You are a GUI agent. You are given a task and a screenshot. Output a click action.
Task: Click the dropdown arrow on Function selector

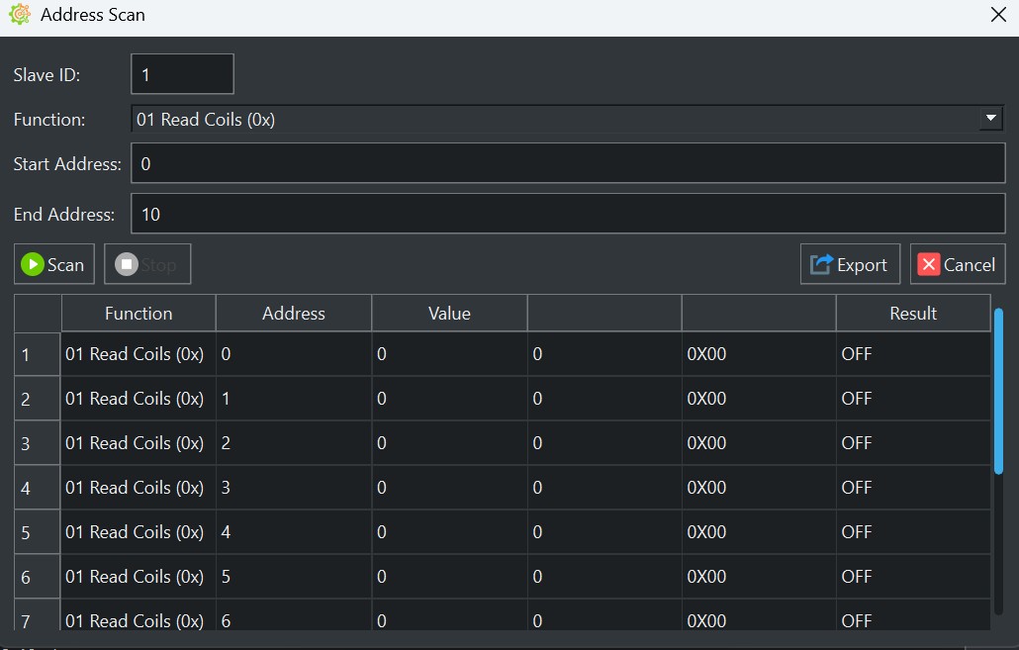990,118
